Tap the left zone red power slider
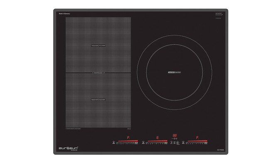273x164 pixels. (x=128, y=140)
